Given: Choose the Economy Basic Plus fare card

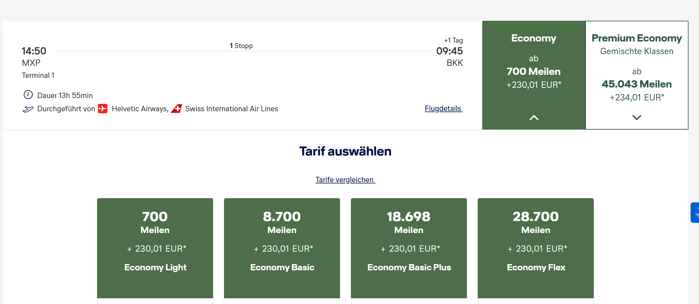Looking at the screenshot, I should pyautogui.click(x=409, y=248).
